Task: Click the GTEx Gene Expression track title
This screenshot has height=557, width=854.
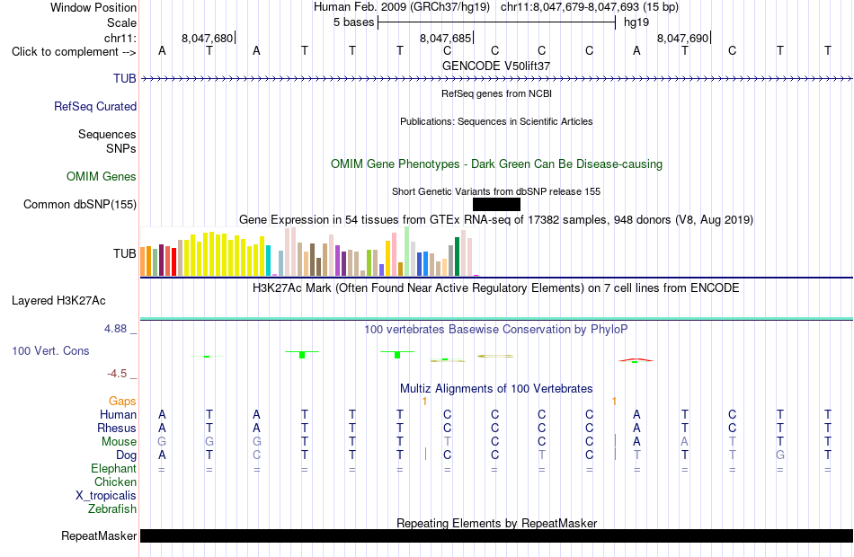Action: (x=496, y=220)
